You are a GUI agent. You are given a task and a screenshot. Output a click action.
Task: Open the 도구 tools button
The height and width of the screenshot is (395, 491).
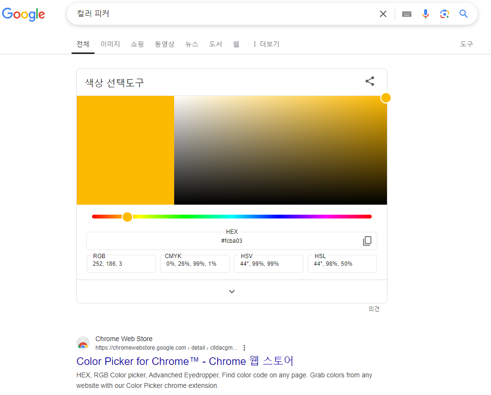pos(467,44)
